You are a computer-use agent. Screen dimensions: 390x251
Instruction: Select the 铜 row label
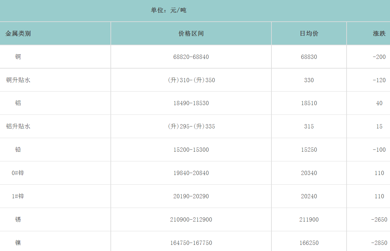[x=18, y=57]
